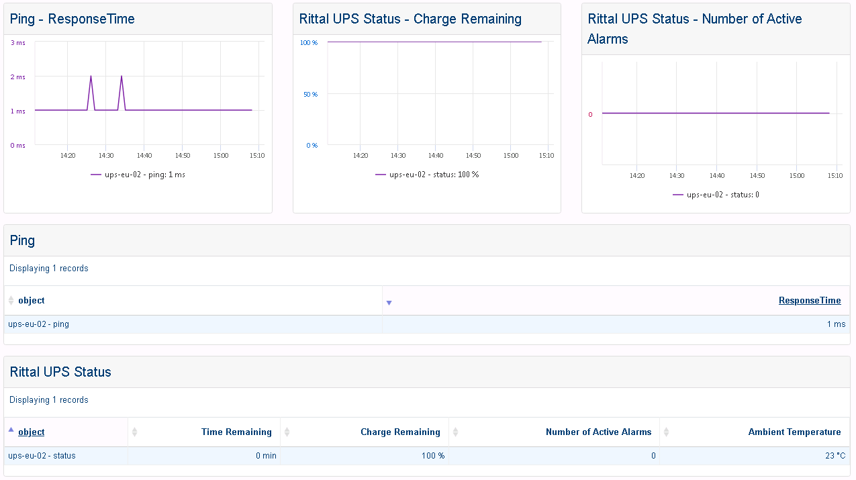Click the sort icon beside Number of Active Alarms

[x=455, y=432]
